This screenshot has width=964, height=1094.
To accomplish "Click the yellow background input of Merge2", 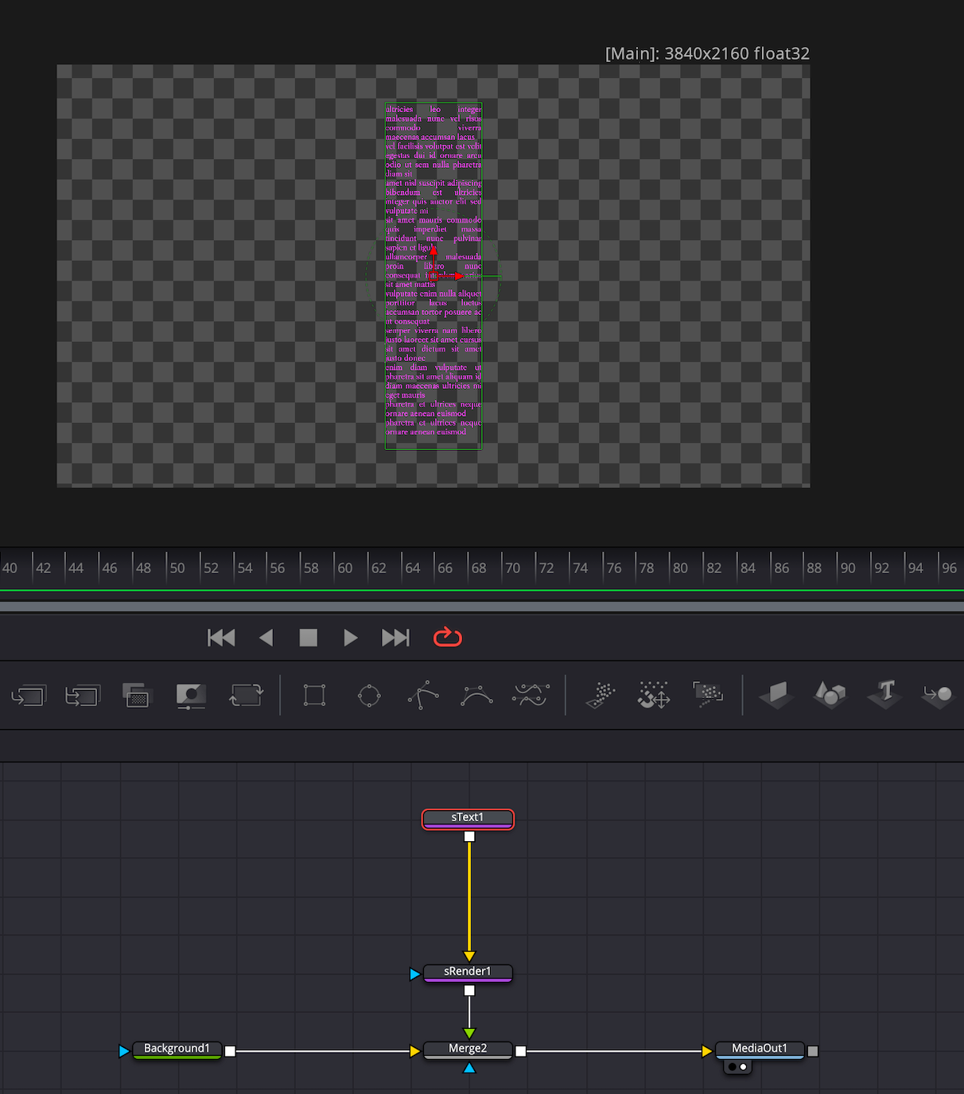I will 414,1051.
